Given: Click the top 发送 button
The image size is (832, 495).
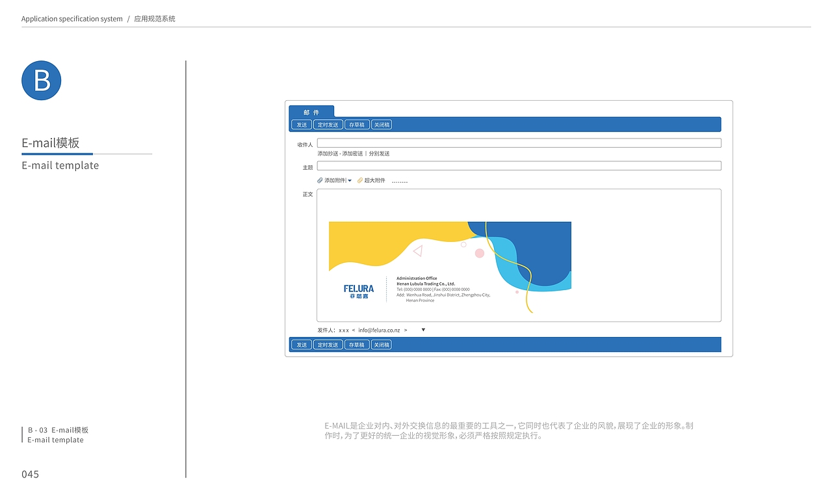Looking at the screenshot, I should pyautogui.click(x=302, y=125).
